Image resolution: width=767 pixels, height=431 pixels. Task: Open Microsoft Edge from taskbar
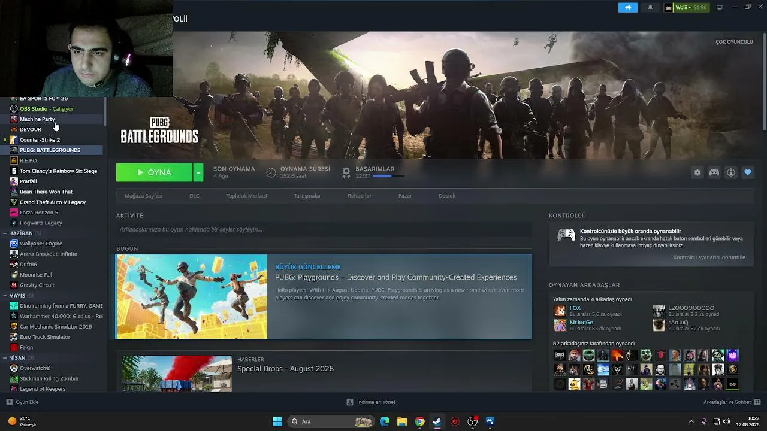[x=385, y=421]
